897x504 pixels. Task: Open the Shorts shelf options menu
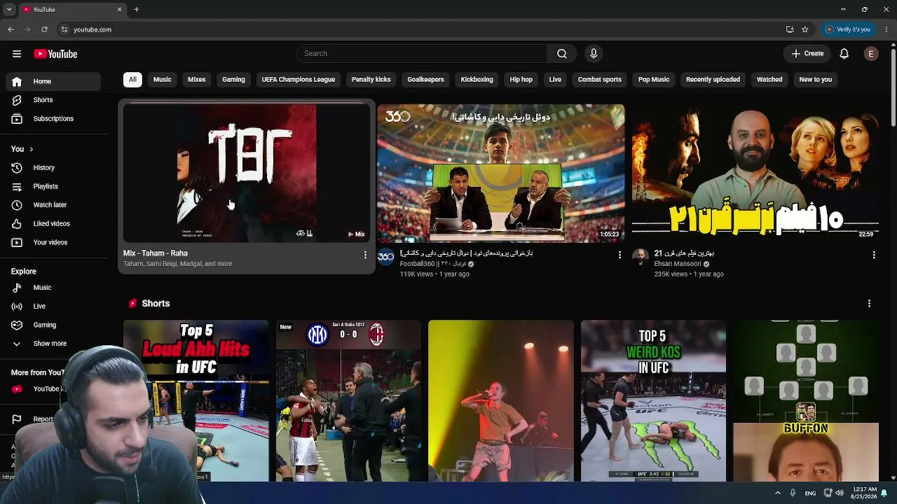869,304
